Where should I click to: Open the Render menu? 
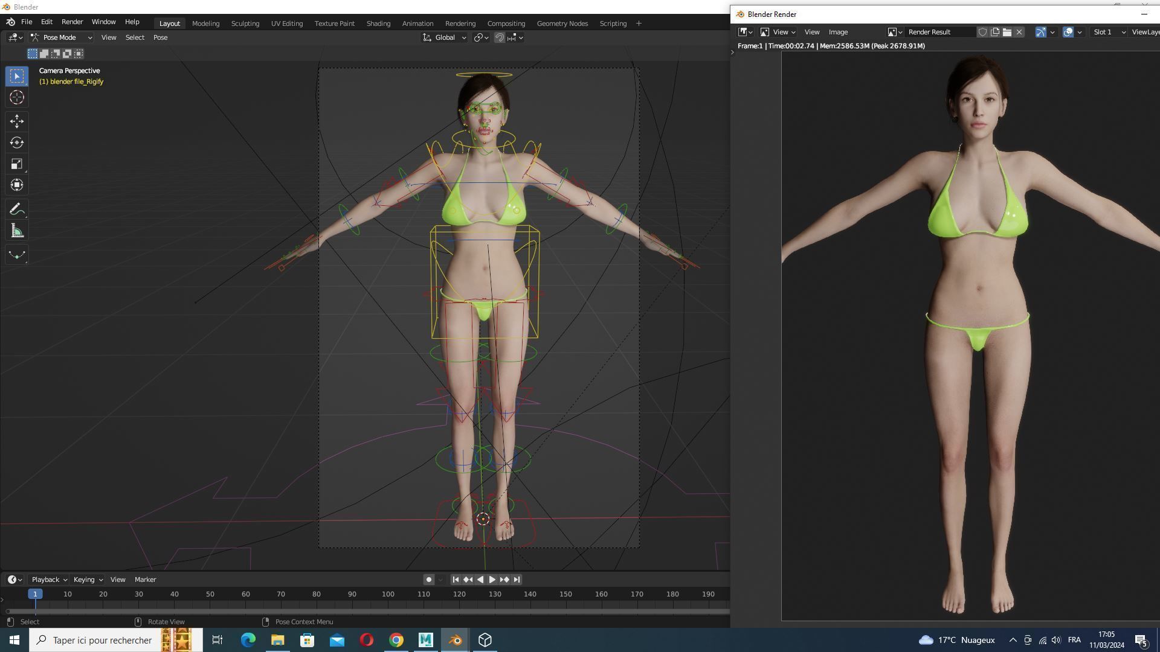click(72, 22)
